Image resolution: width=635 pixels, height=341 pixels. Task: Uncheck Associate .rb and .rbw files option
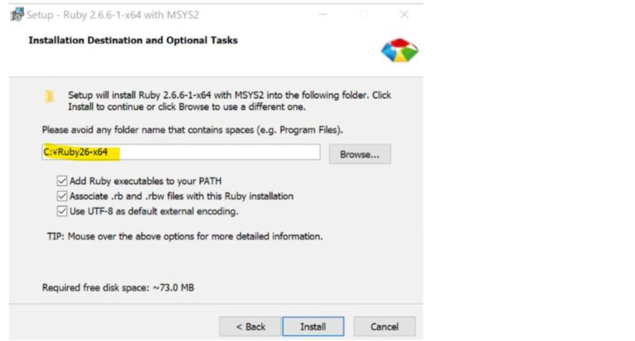62,196
